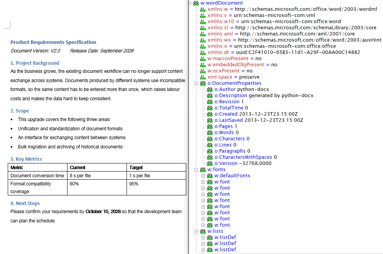Click the o:DocumentProperties element icon
The width and height of the screenshot is (383, 254).
(203, 83)
